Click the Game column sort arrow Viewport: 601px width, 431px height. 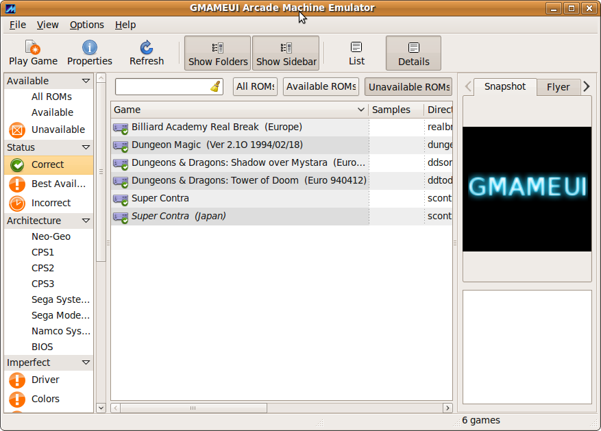tap(360, 110)
